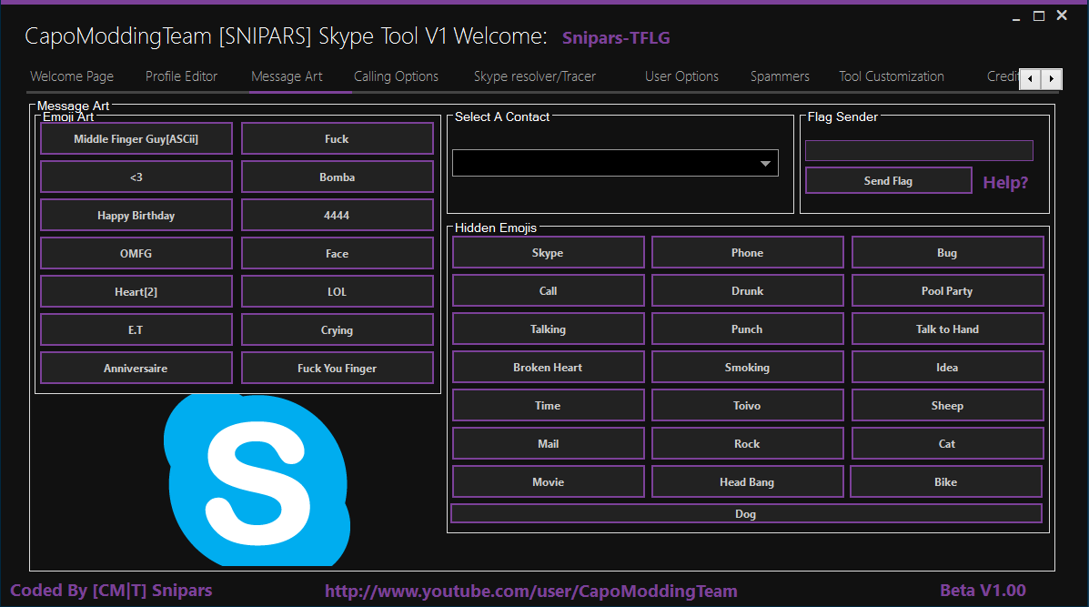Click the Crying button

point(337,329)
